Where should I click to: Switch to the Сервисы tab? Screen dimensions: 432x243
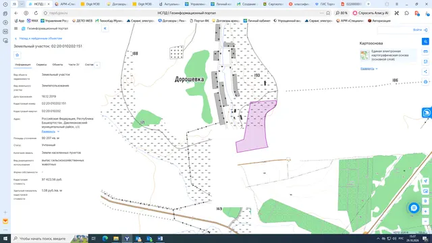[x=41, y=65]
